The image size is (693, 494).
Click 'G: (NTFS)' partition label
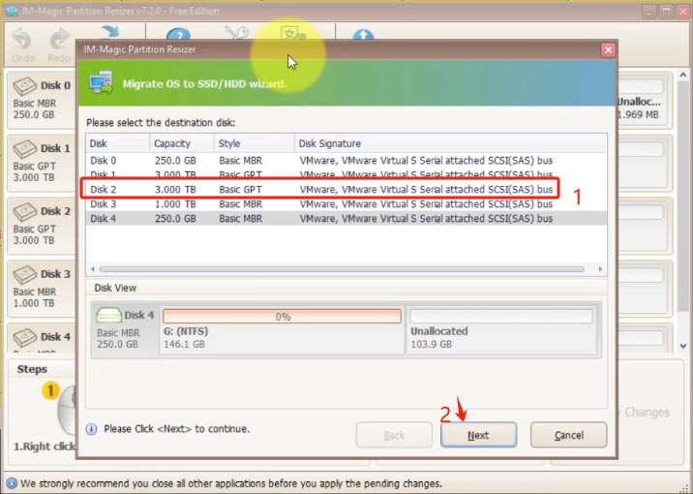(186, 331)
